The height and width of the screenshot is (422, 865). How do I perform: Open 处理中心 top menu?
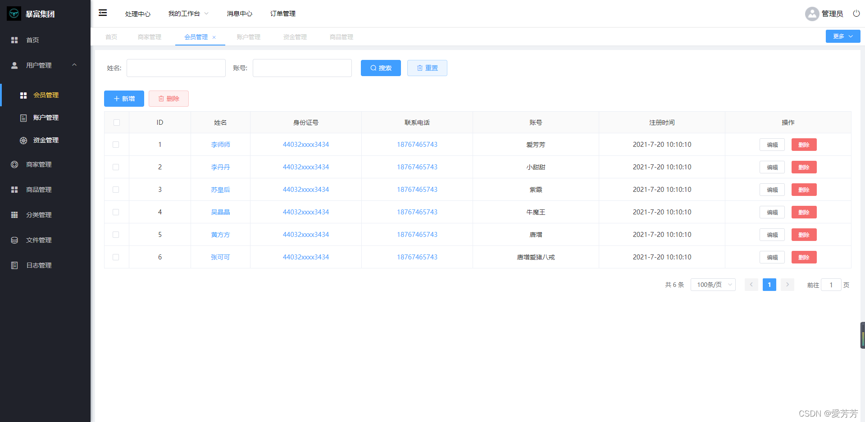(x=138, y=14)
